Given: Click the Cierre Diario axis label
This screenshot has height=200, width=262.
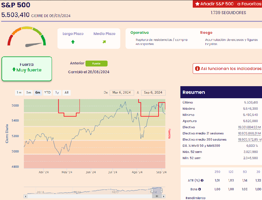Looking at the screenshot, I should click(x=7, y=134).
